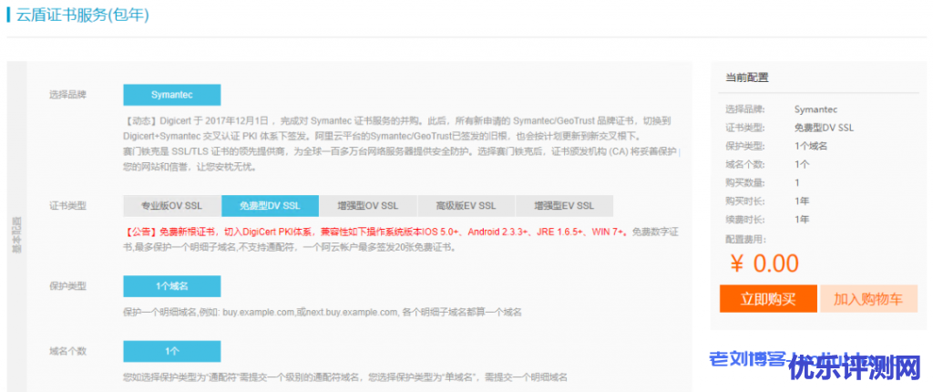Click the 基本配置 vertical sidebar label
Screen dimensions: 933x392
point(16,234)
